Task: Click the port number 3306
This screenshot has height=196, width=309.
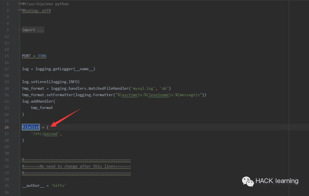Action: coord(42,56)
